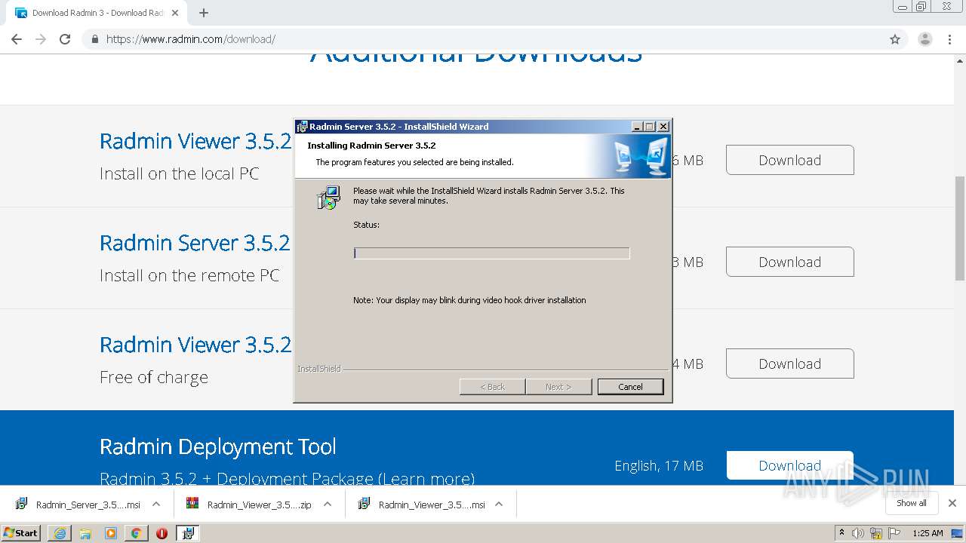Viewport: 966px width, 543px height.
Task: Expand options for Radmin_Viewer zip download
Action: (328, 505)
